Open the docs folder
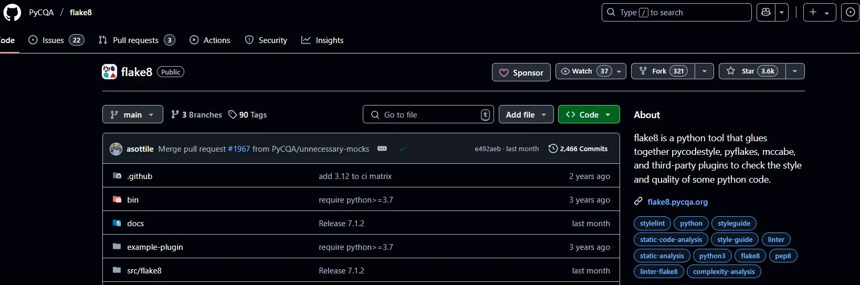This screenshot has height=285, width=860. coord(135,224)
